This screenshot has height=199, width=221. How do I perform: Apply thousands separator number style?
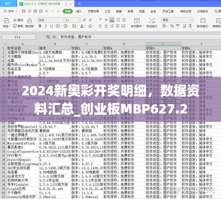click(178, 26)
